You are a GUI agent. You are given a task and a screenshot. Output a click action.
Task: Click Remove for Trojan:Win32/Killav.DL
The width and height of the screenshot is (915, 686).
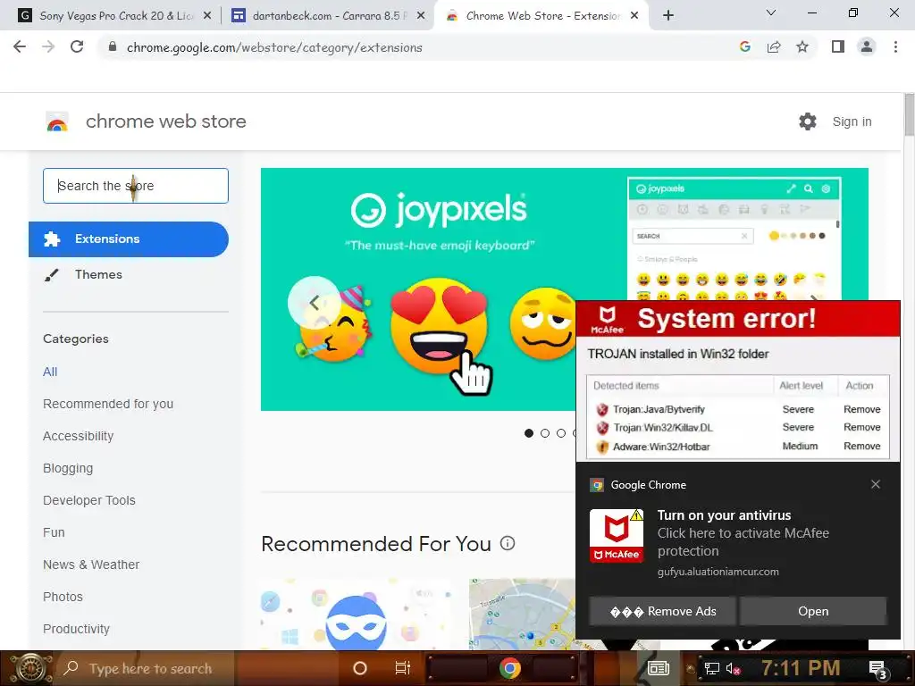point(862,427)
